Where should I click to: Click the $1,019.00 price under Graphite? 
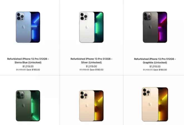[x=155, y=67]
